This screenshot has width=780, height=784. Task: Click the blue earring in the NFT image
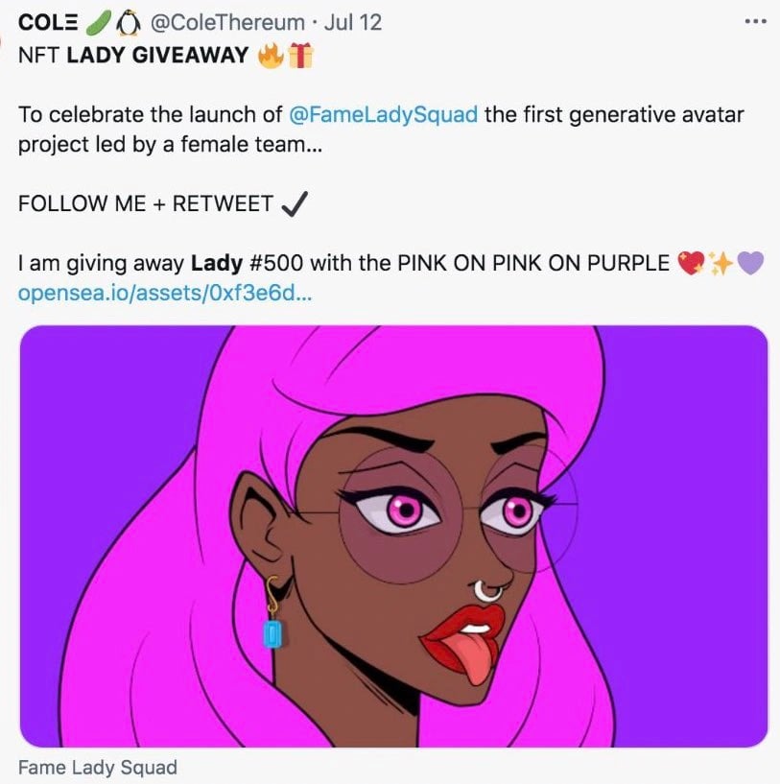pos(272,633)
